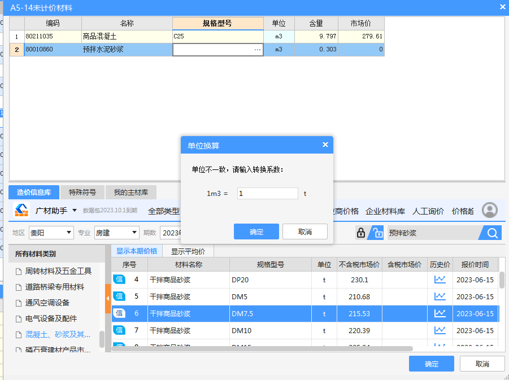Click the 所有材料类别 header
This screenshot has height=380, width=509.
(x=57, y=254)
